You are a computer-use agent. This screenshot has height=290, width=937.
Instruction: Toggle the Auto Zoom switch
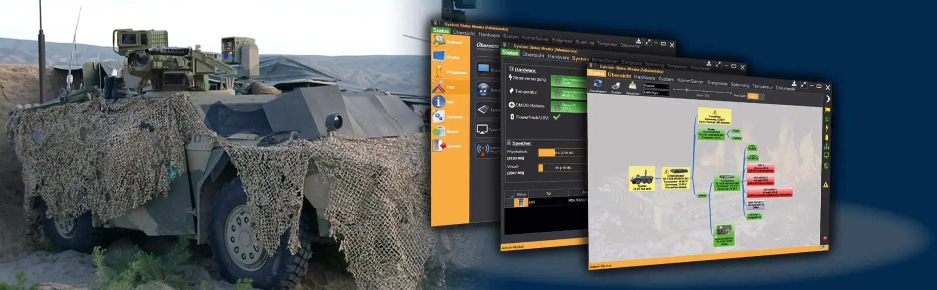753,96
